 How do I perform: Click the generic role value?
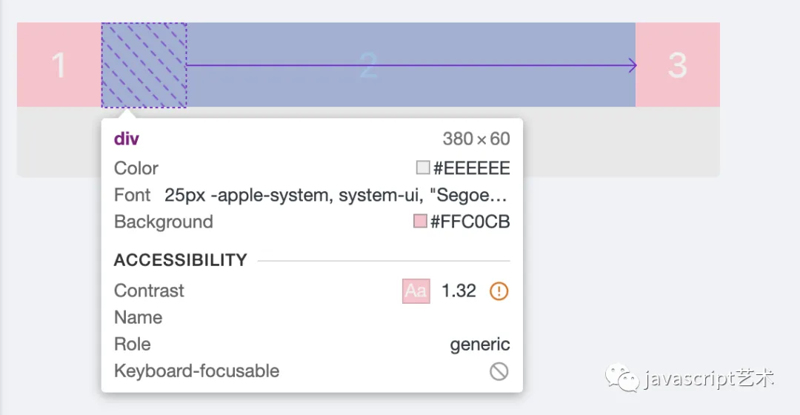coord(479,344)
